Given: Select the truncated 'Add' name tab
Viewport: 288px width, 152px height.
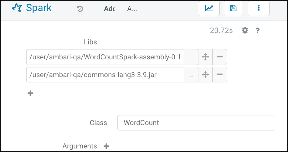Looking at the screenshot, I should [x=109, y=9].
